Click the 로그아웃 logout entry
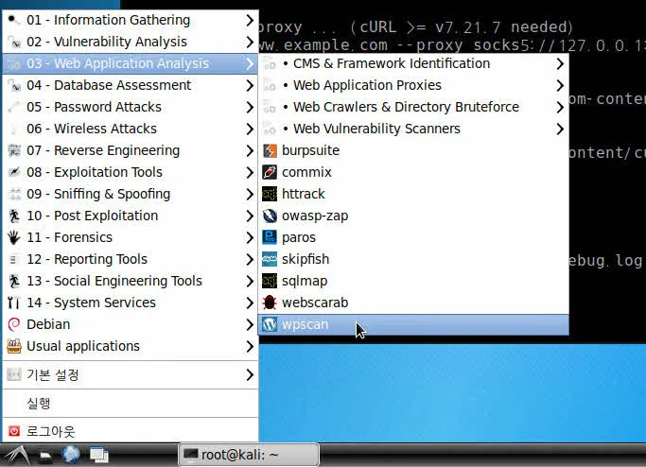 (51, 431)
